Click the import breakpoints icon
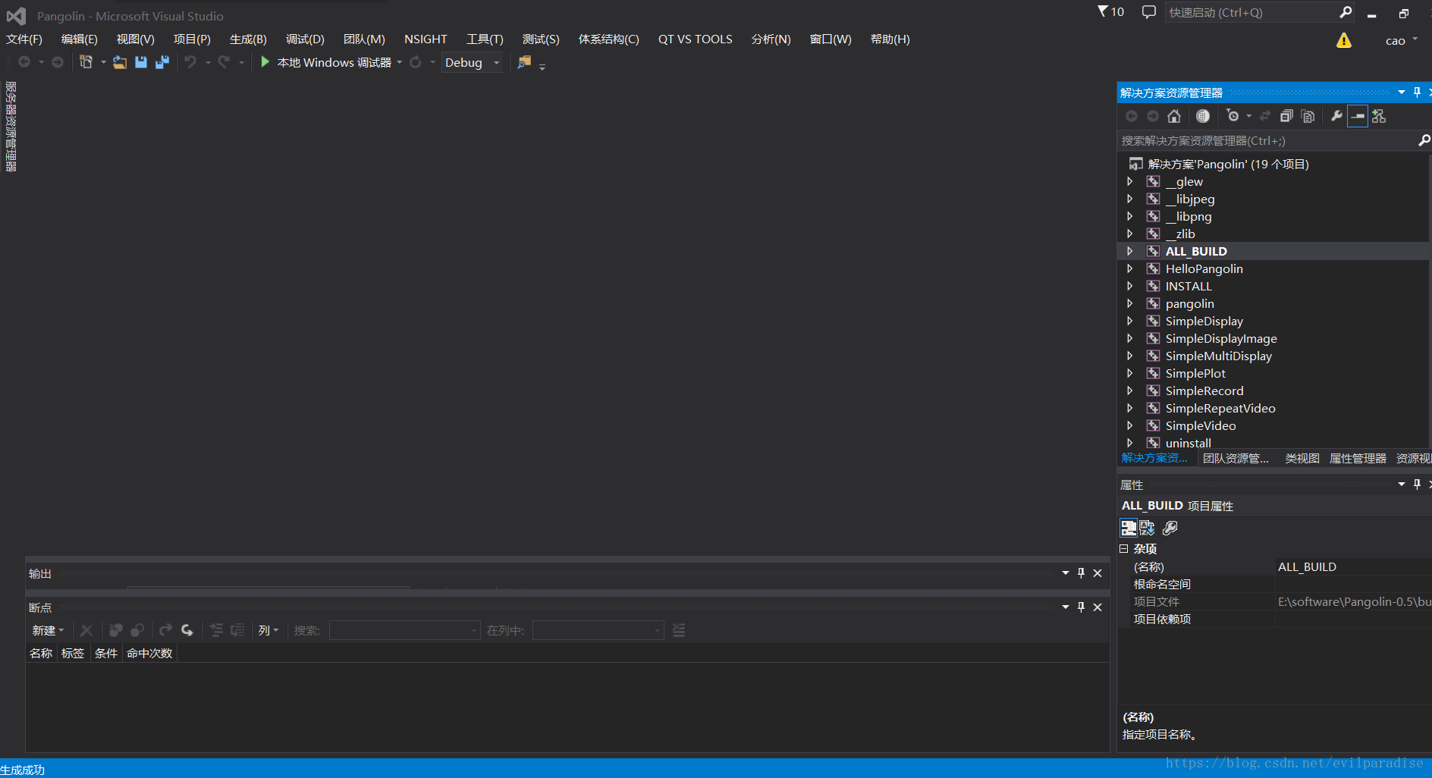 coord(187,630)
